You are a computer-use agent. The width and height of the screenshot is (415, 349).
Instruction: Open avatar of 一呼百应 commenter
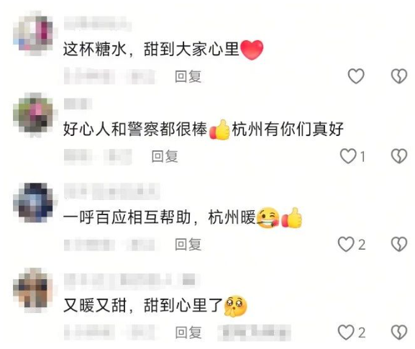click(35, 203)
